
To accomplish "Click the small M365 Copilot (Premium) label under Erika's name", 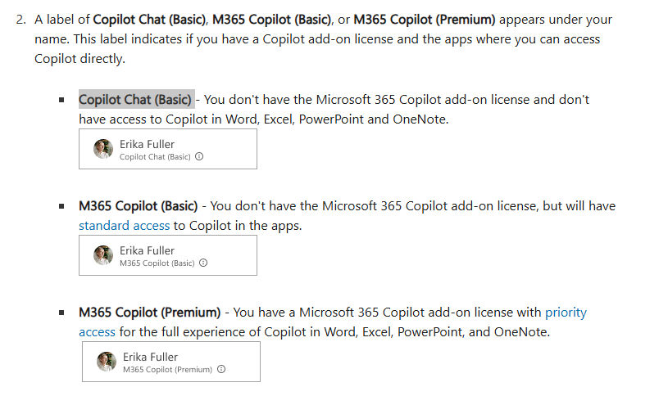I will pyautogui.click(x=167, y=370).
